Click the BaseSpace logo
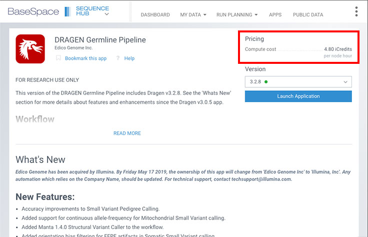368x237 pixels. coord(33,11)
